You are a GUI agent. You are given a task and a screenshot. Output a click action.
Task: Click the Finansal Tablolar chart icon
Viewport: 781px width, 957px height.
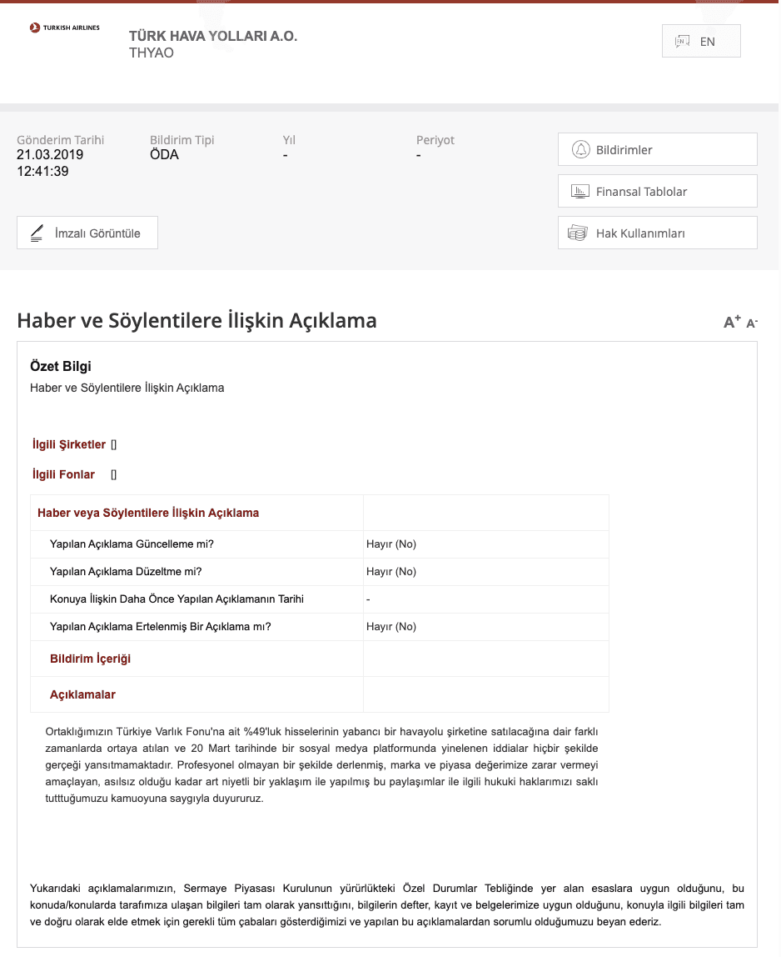pyautogui.click(x=580, y=192)
